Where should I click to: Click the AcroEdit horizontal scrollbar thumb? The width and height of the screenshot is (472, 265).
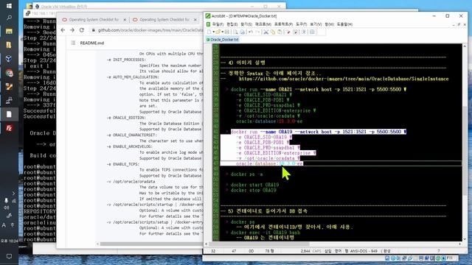click(x=259, y=244)
